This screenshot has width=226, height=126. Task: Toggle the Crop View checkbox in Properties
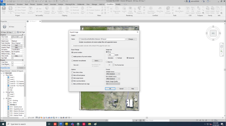coord(12,62)
